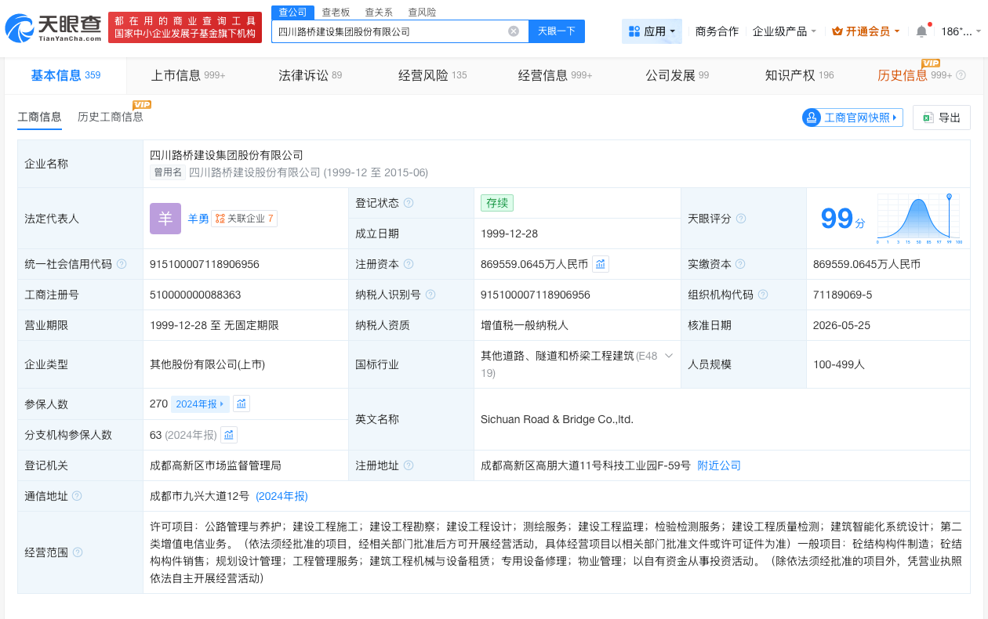Open the 法律诉讼 tab
Screen dimensions: 988x619
310,75
